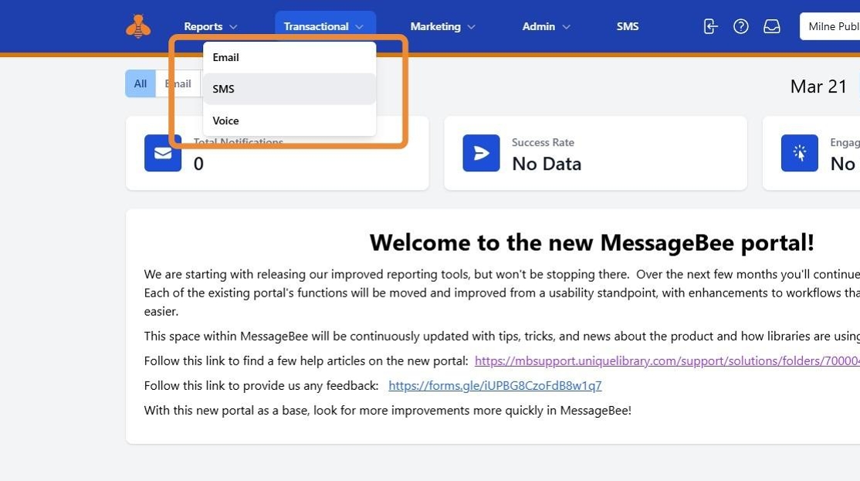Click the Engagement cursor-click icon
The width and height of the screenshot is (860, 481).
[x=800, y=153]
